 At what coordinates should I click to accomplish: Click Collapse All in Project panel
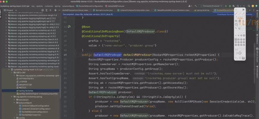[x=51, y=10]
